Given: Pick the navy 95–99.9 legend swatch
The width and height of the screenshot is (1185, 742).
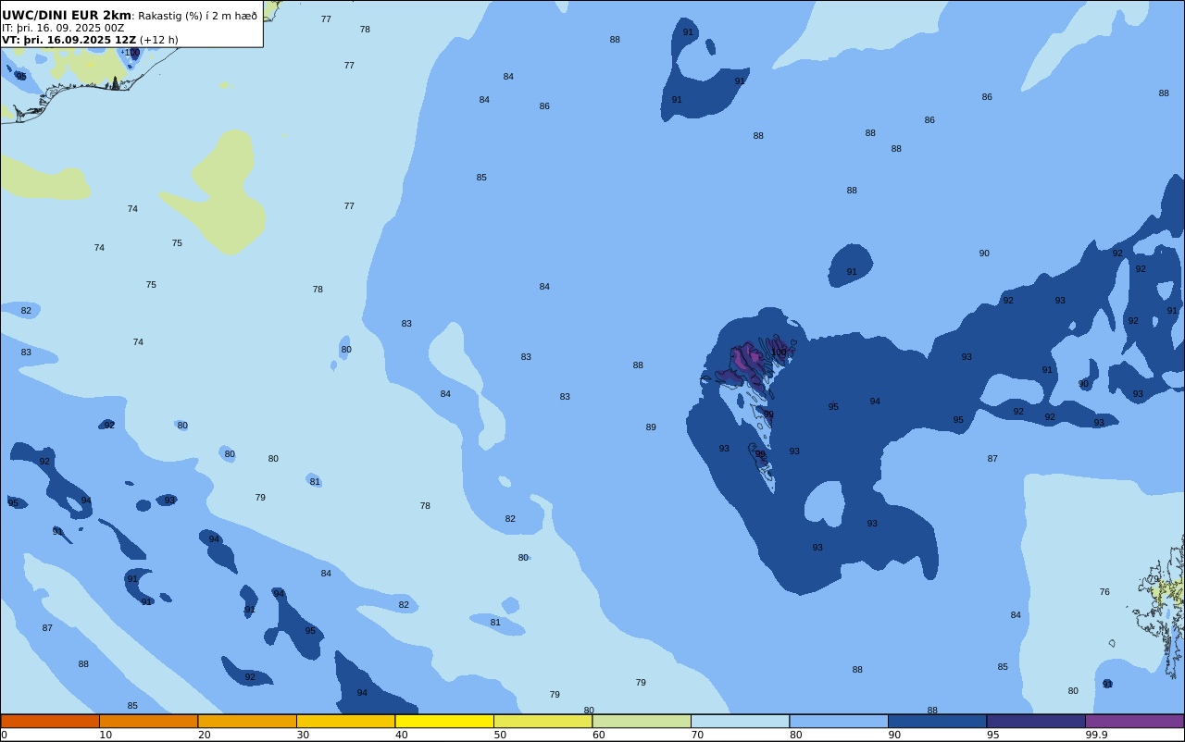Looking at the screenshot, I should [1036, 721].
